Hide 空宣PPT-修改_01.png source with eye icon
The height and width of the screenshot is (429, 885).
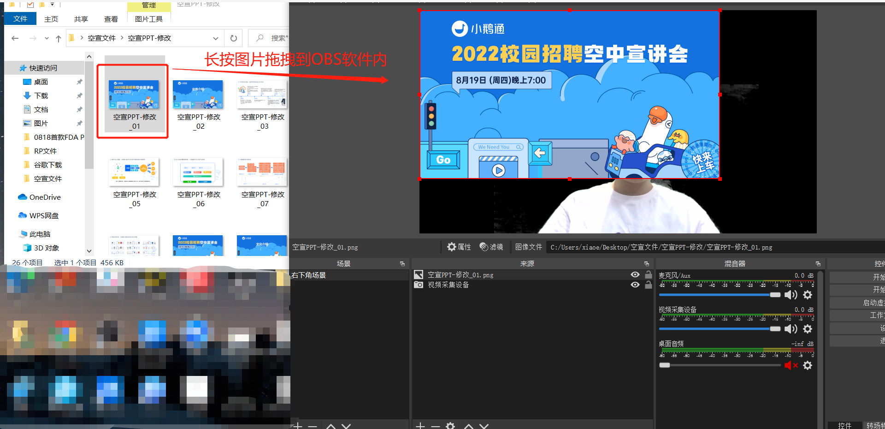(635, 275)
